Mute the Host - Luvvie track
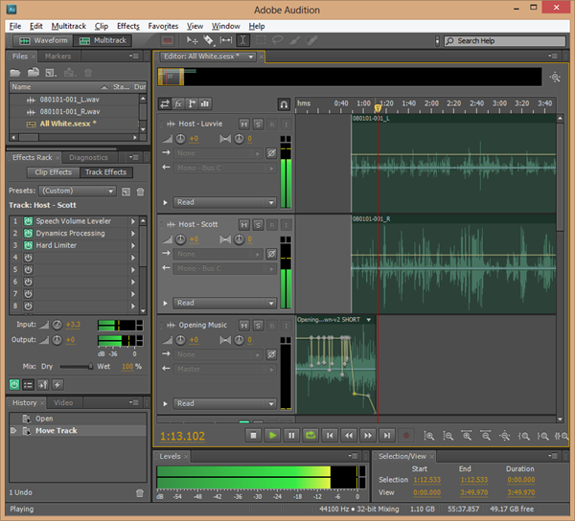 pos(244,125)
